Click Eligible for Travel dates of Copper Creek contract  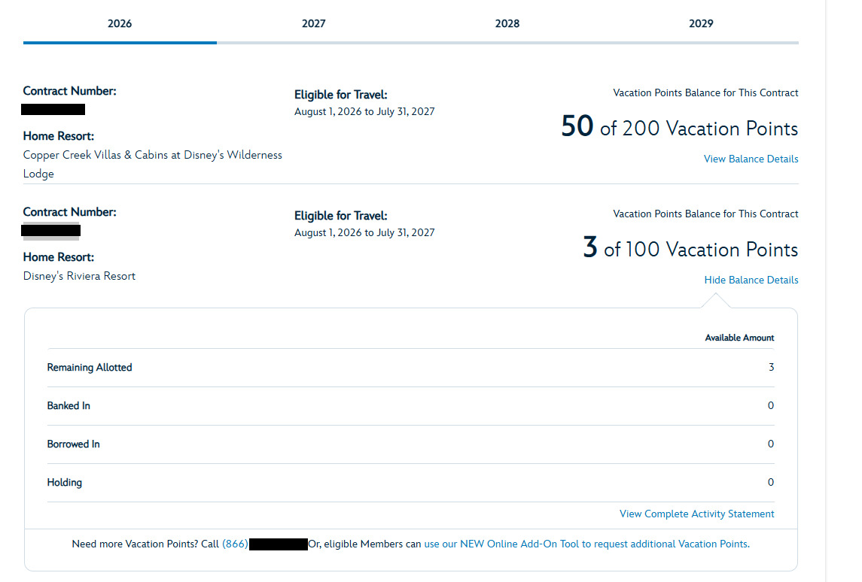click(x=364, y=111)
